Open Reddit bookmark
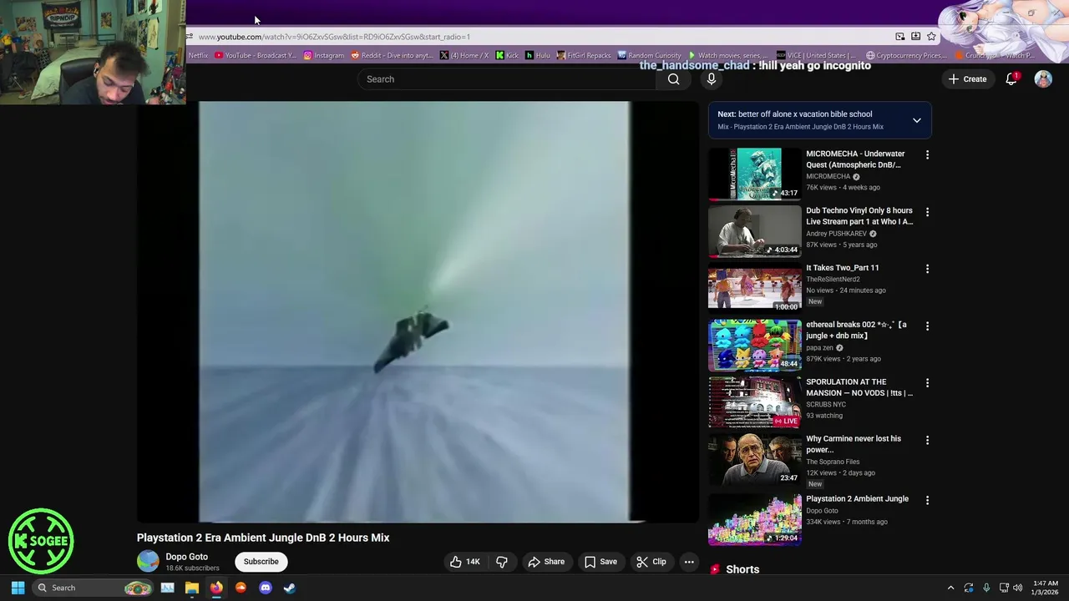Image resolution: width=1069 pixels, height=601 pixels. tap(393, 55)
